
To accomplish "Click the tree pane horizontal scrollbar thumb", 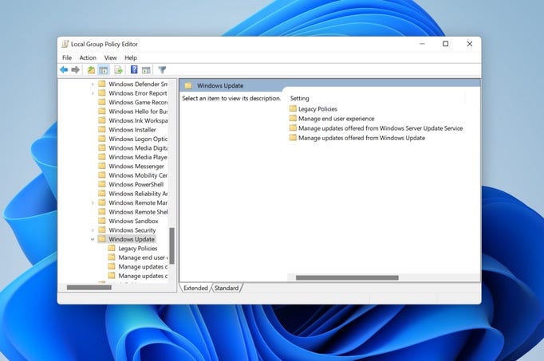I will coord(89,288).
